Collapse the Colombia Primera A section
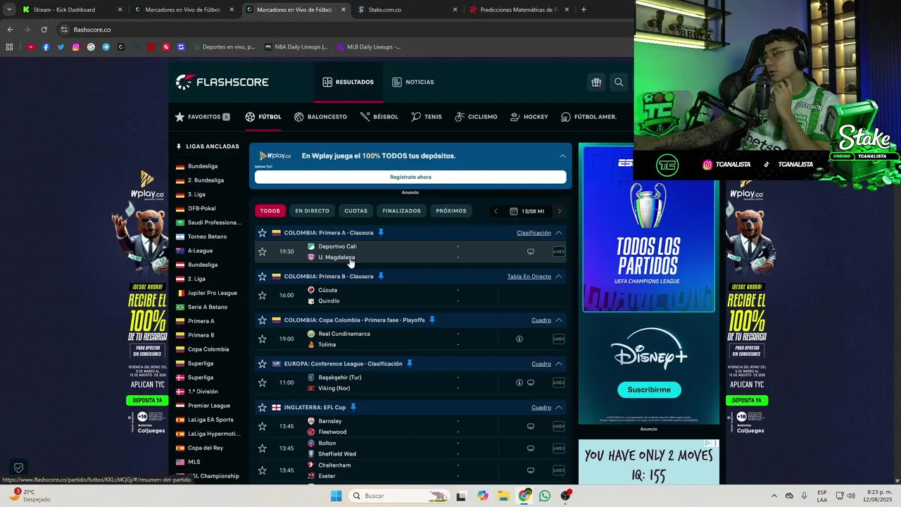 coord(559,233)
